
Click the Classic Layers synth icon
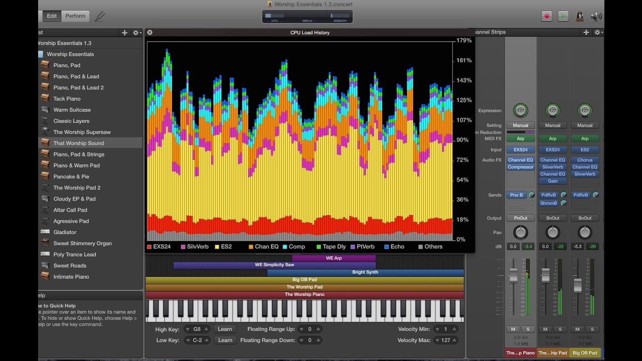point(45,121)
